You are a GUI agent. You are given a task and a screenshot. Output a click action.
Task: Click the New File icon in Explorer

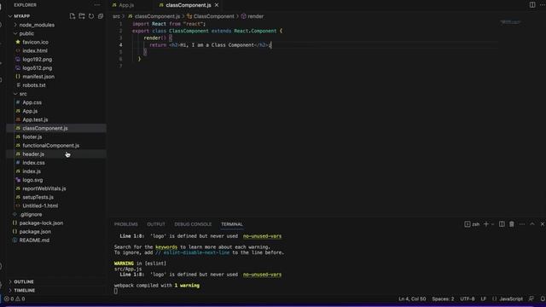pyautogui.click(x=72, y=16)
